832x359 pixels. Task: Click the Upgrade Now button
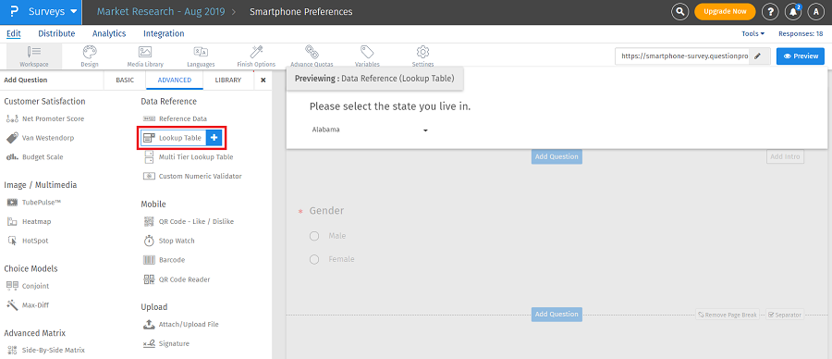(x=724, y=12)
